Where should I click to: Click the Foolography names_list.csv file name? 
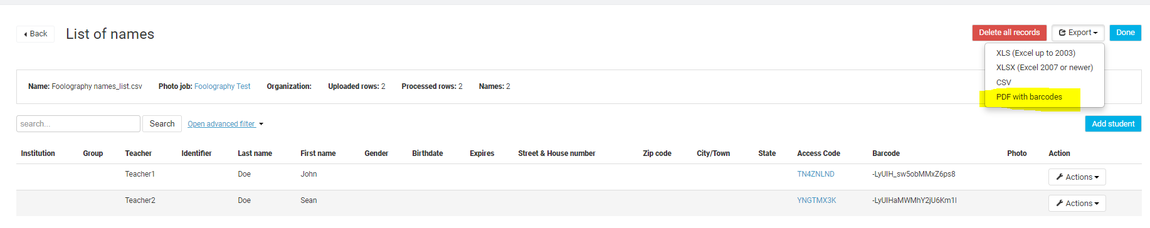pos(97,86)
